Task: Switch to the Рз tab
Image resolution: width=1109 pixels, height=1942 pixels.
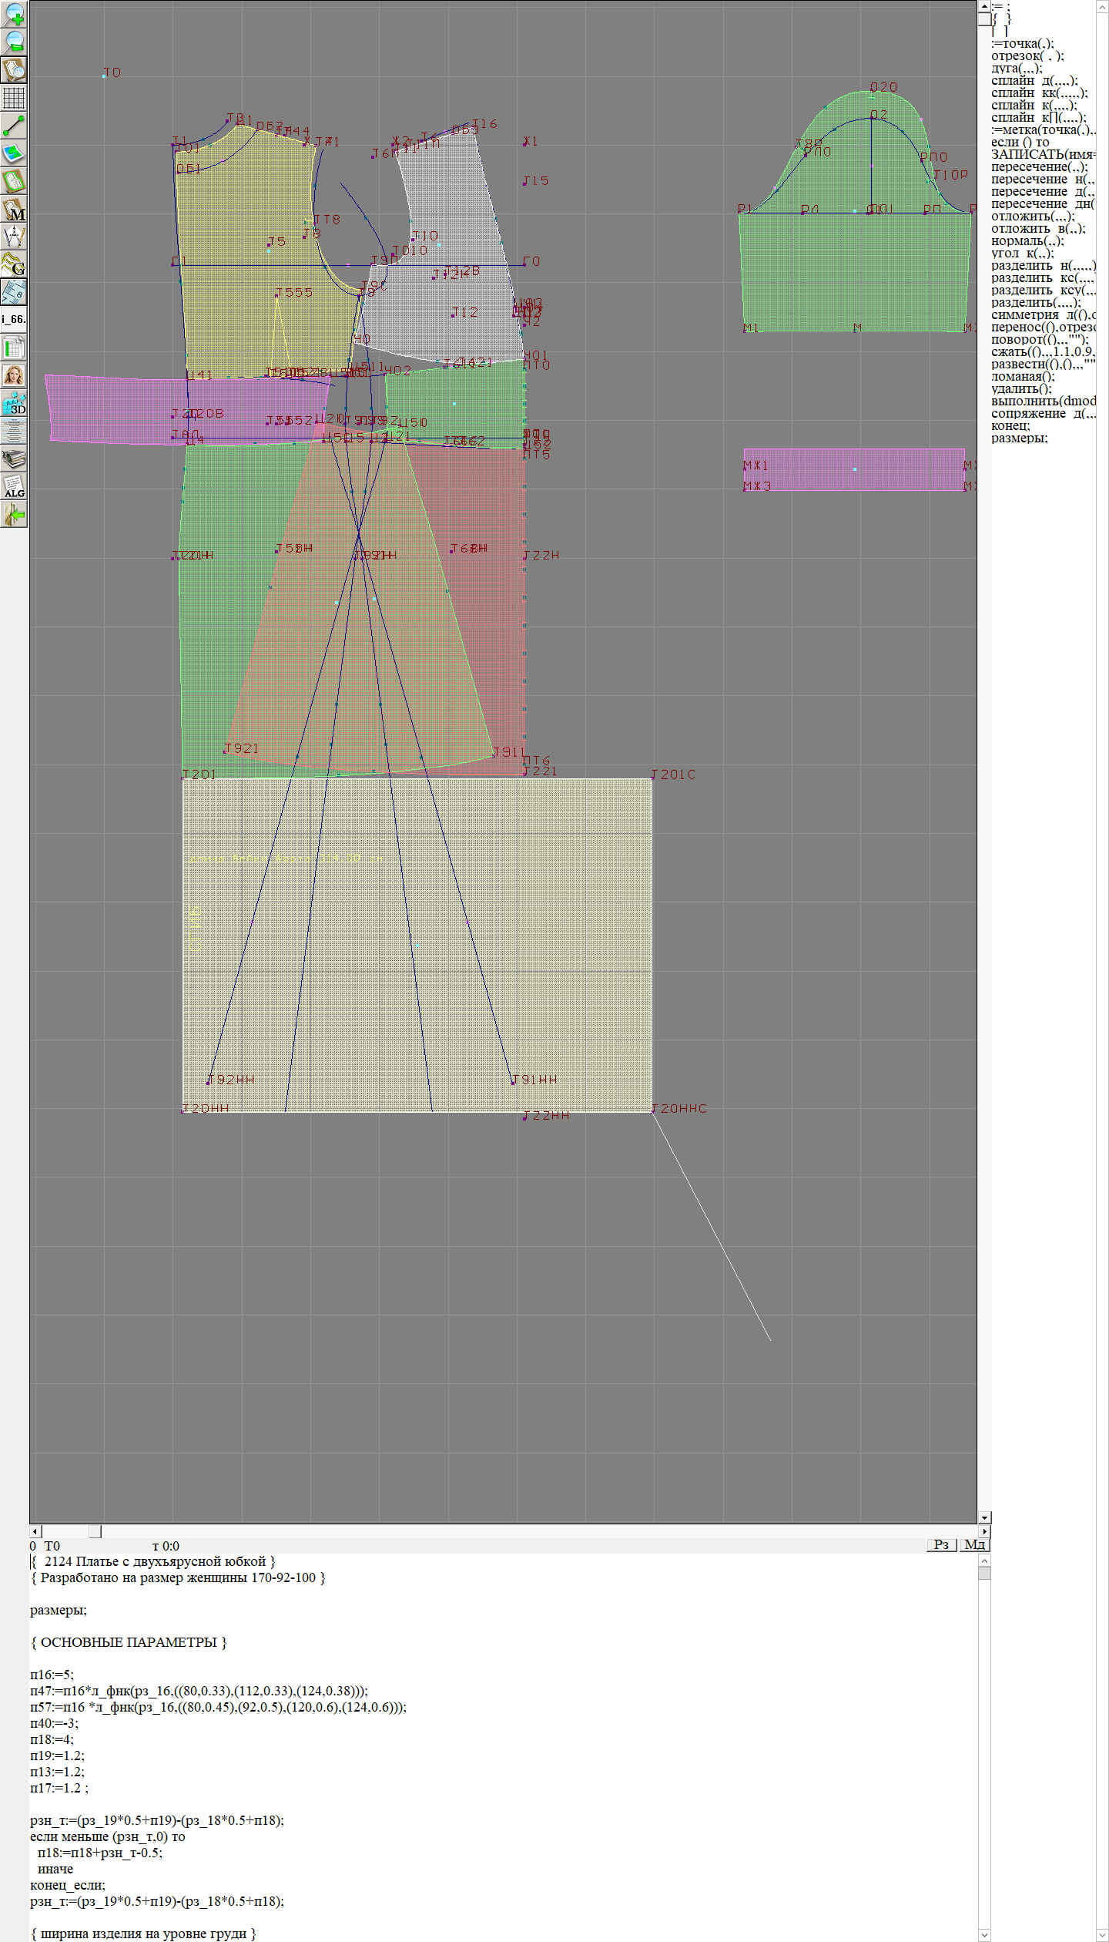Action: pyautogui.click(x=940, y=1544)
